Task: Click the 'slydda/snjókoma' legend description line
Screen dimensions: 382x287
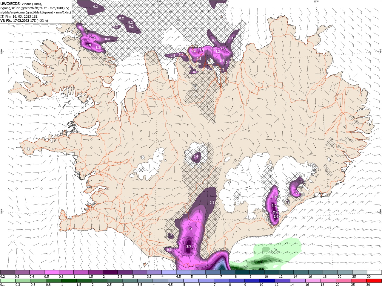Action: point(36,12)
